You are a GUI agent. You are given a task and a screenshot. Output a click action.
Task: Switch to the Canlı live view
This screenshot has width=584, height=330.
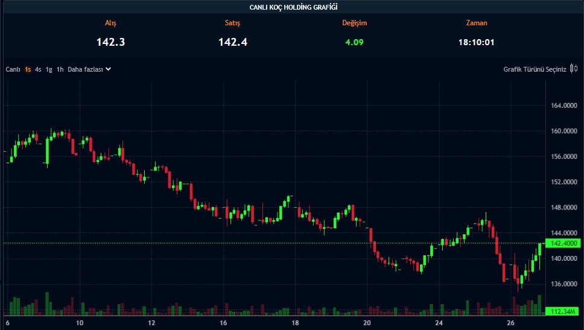pyautogui.click(x=13, y=69)
